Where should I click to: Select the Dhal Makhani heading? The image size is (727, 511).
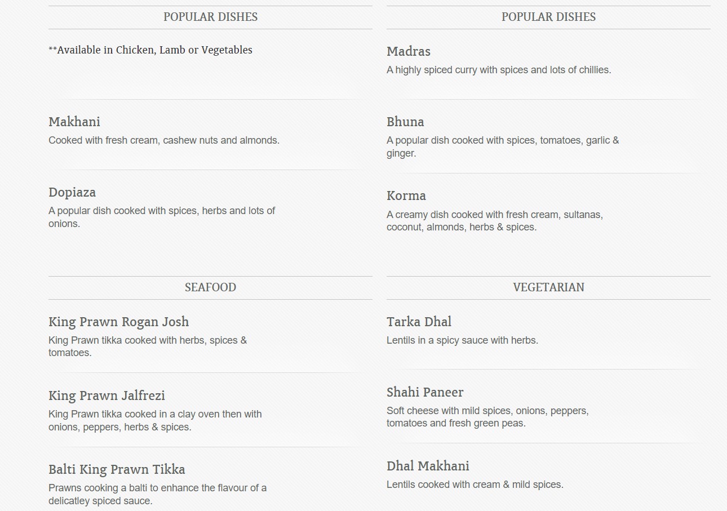click(x=428, y=466)
